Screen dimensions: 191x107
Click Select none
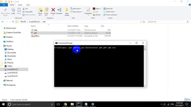(109, 12)
